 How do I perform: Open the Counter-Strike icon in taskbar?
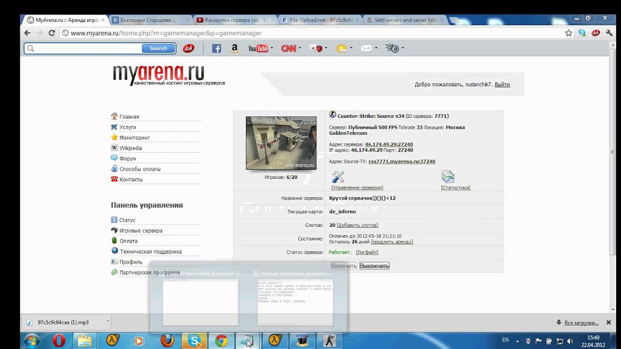pos(330,341)
